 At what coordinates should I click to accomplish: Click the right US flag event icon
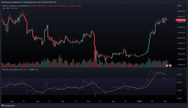click(170, 65)
